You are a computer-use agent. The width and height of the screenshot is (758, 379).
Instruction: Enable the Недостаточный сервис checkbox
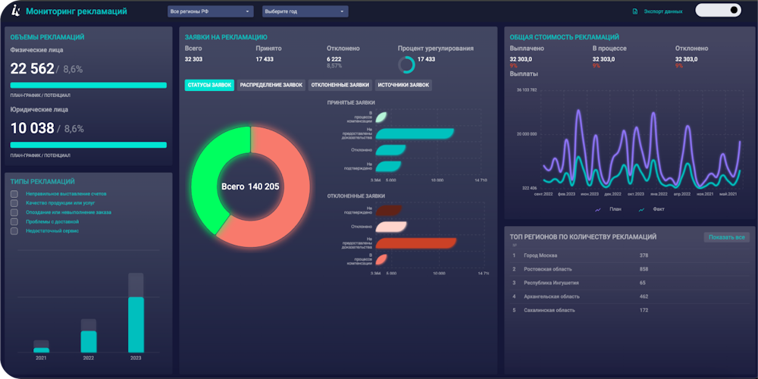pyautogui.click(x=14, y=230)
